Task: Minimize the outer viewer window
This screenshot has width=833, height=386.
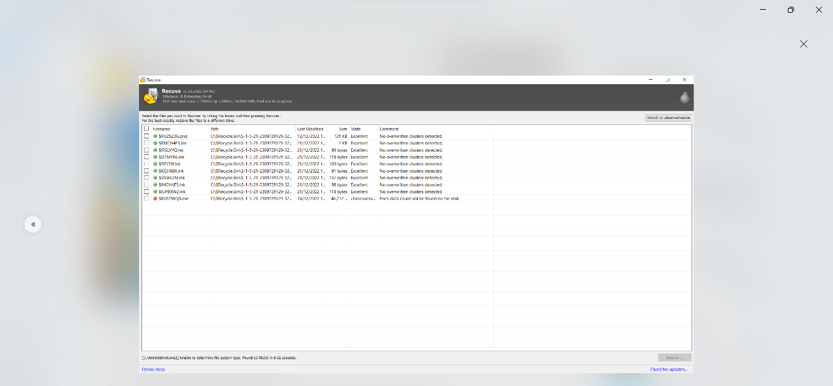Action: [763, 10]
